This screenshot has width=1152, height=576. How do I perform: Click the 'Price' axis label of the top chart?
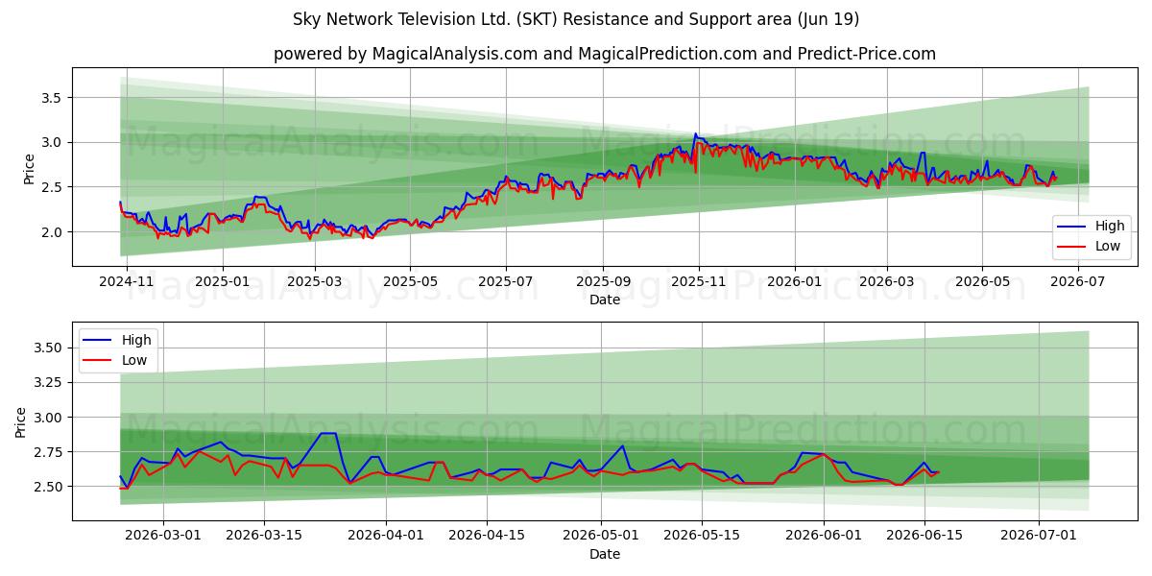click(x=29, y=167)
